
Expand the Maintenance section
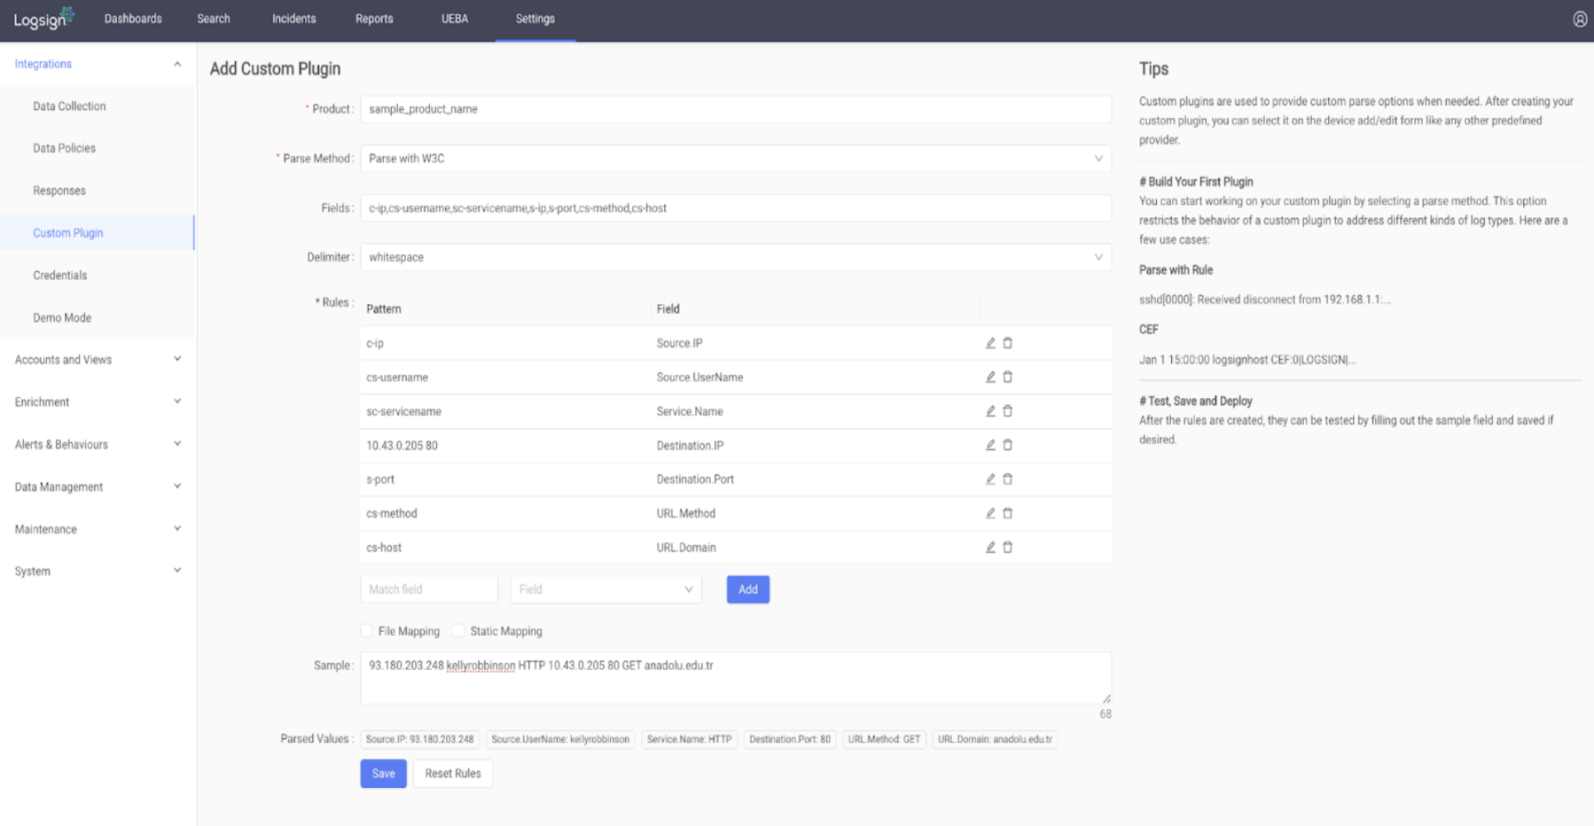[x=98, y=529]
